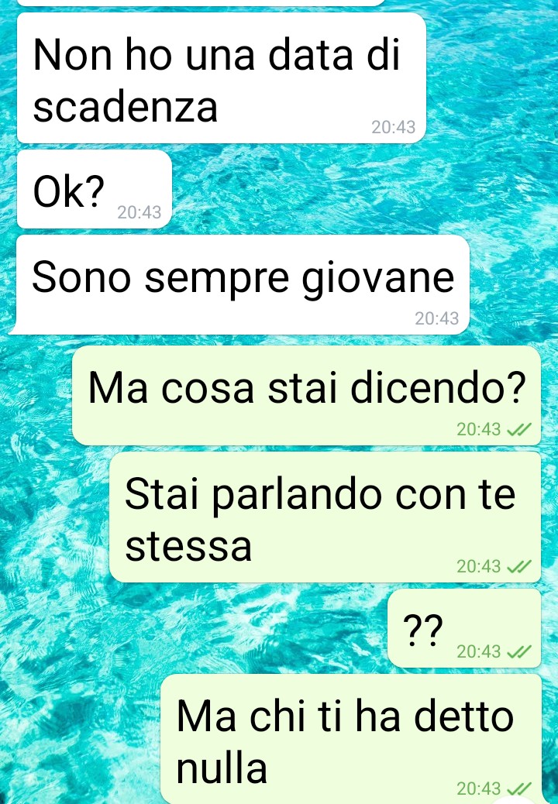Click the green 20:43 time on 'Ma cosa stai dicendo?'
558x804 pixels.
pyautogui.click(x=478, y=430)
